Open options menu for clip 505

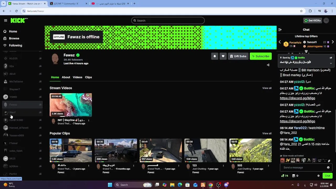coord(268,166)
